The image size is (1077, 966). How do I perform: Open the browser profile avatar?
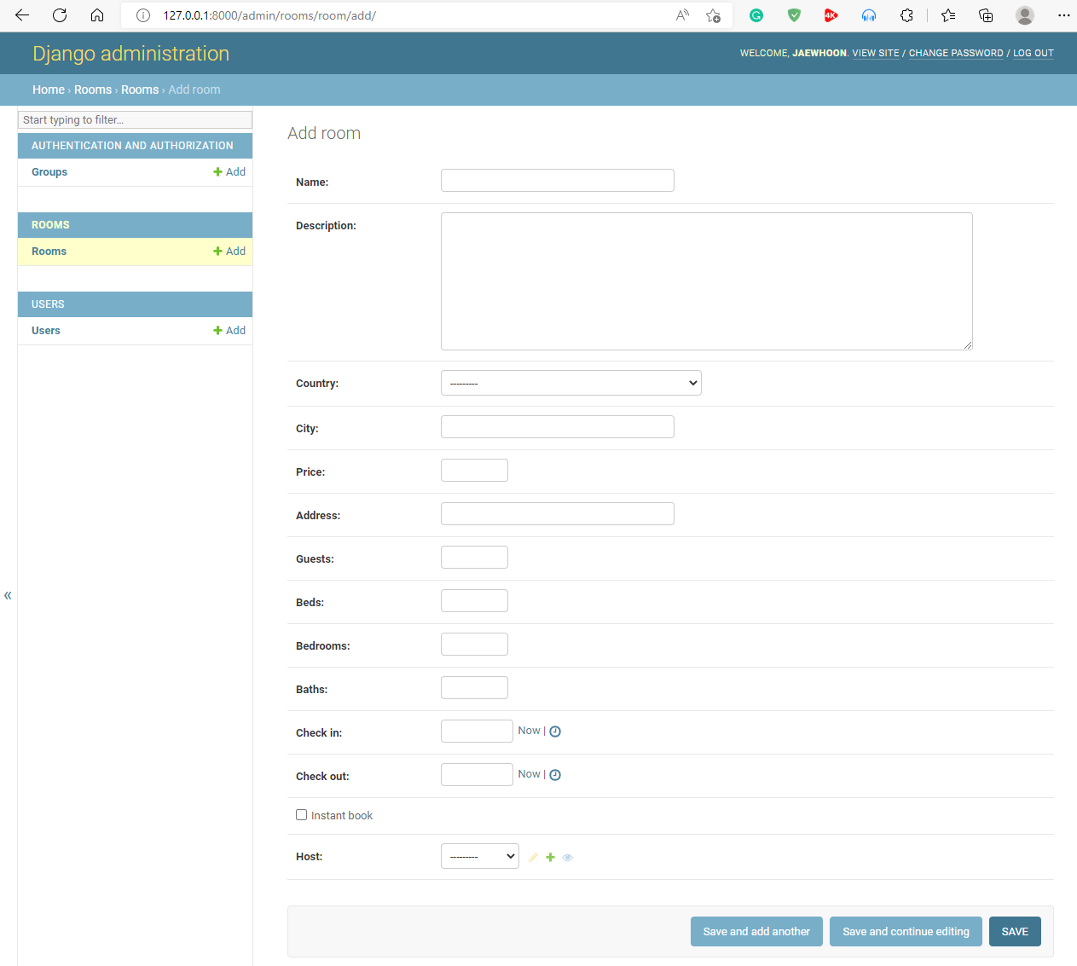click(x=1025, y=15)
